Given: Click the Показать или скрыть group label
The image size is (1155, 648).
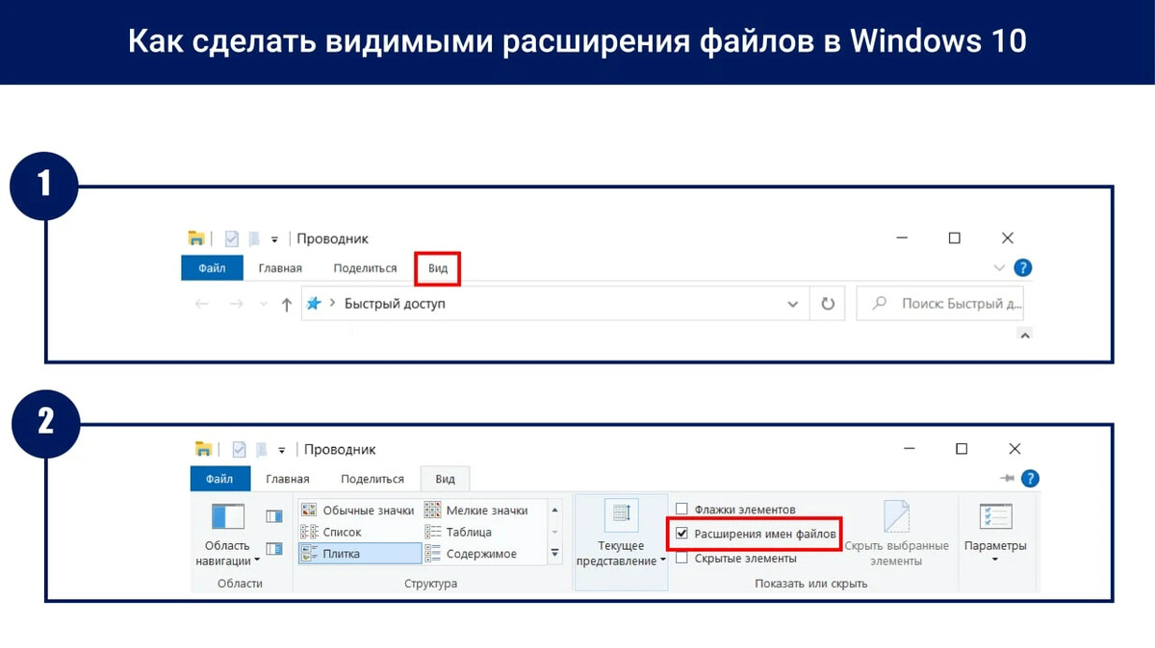Looking at the screenshot, I should click(810, 584).
